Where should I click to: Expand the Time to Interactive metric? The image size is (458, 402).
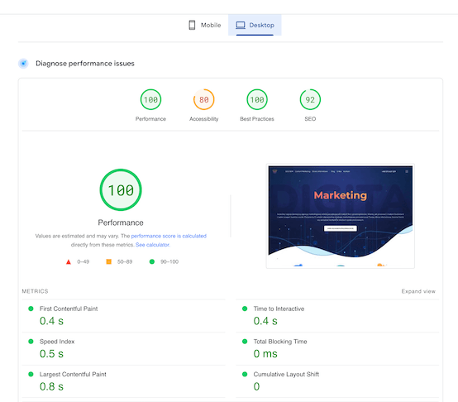(x=337, y=316)
